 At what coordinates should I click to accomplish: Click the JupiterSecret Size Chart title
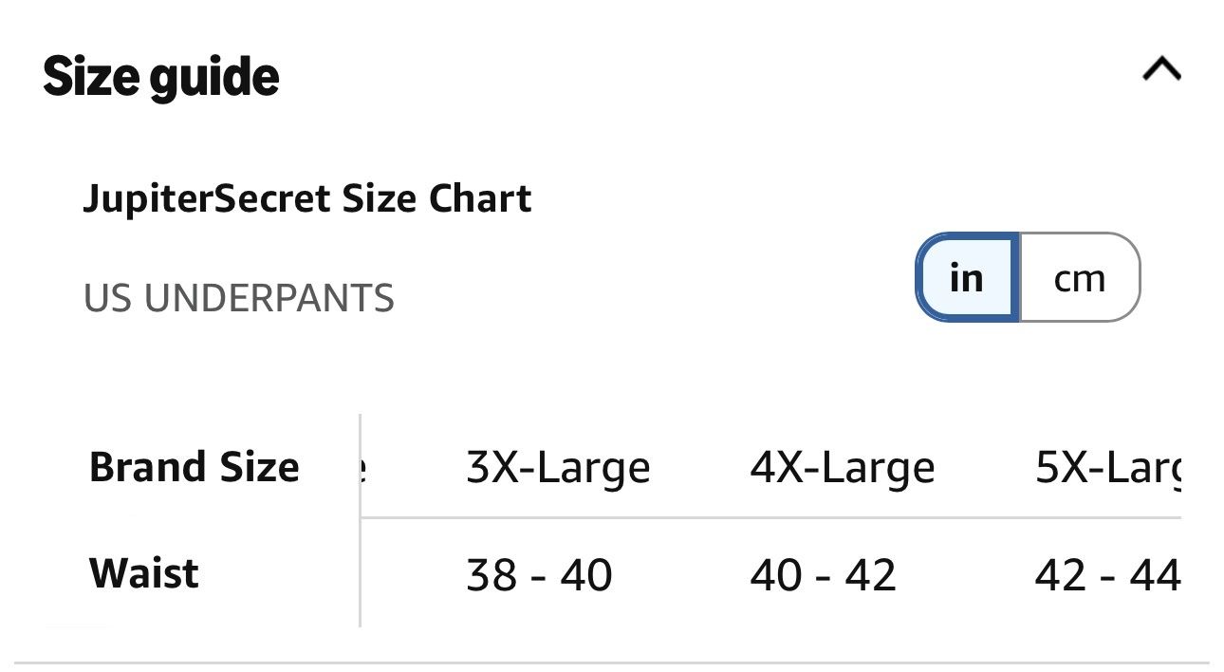pos(307,199)
